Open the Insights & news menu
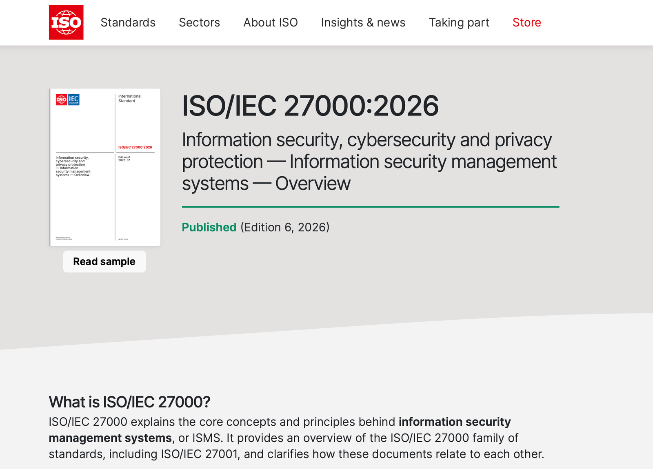 tap(363, 22)
